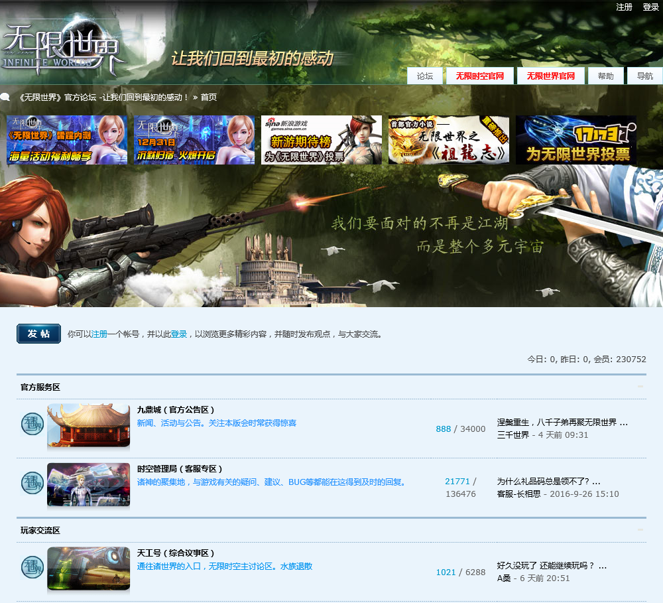Collapse the 玩家交流区 section
The width and height of the screenshot is (663, 603).
(x=640, y=530)
